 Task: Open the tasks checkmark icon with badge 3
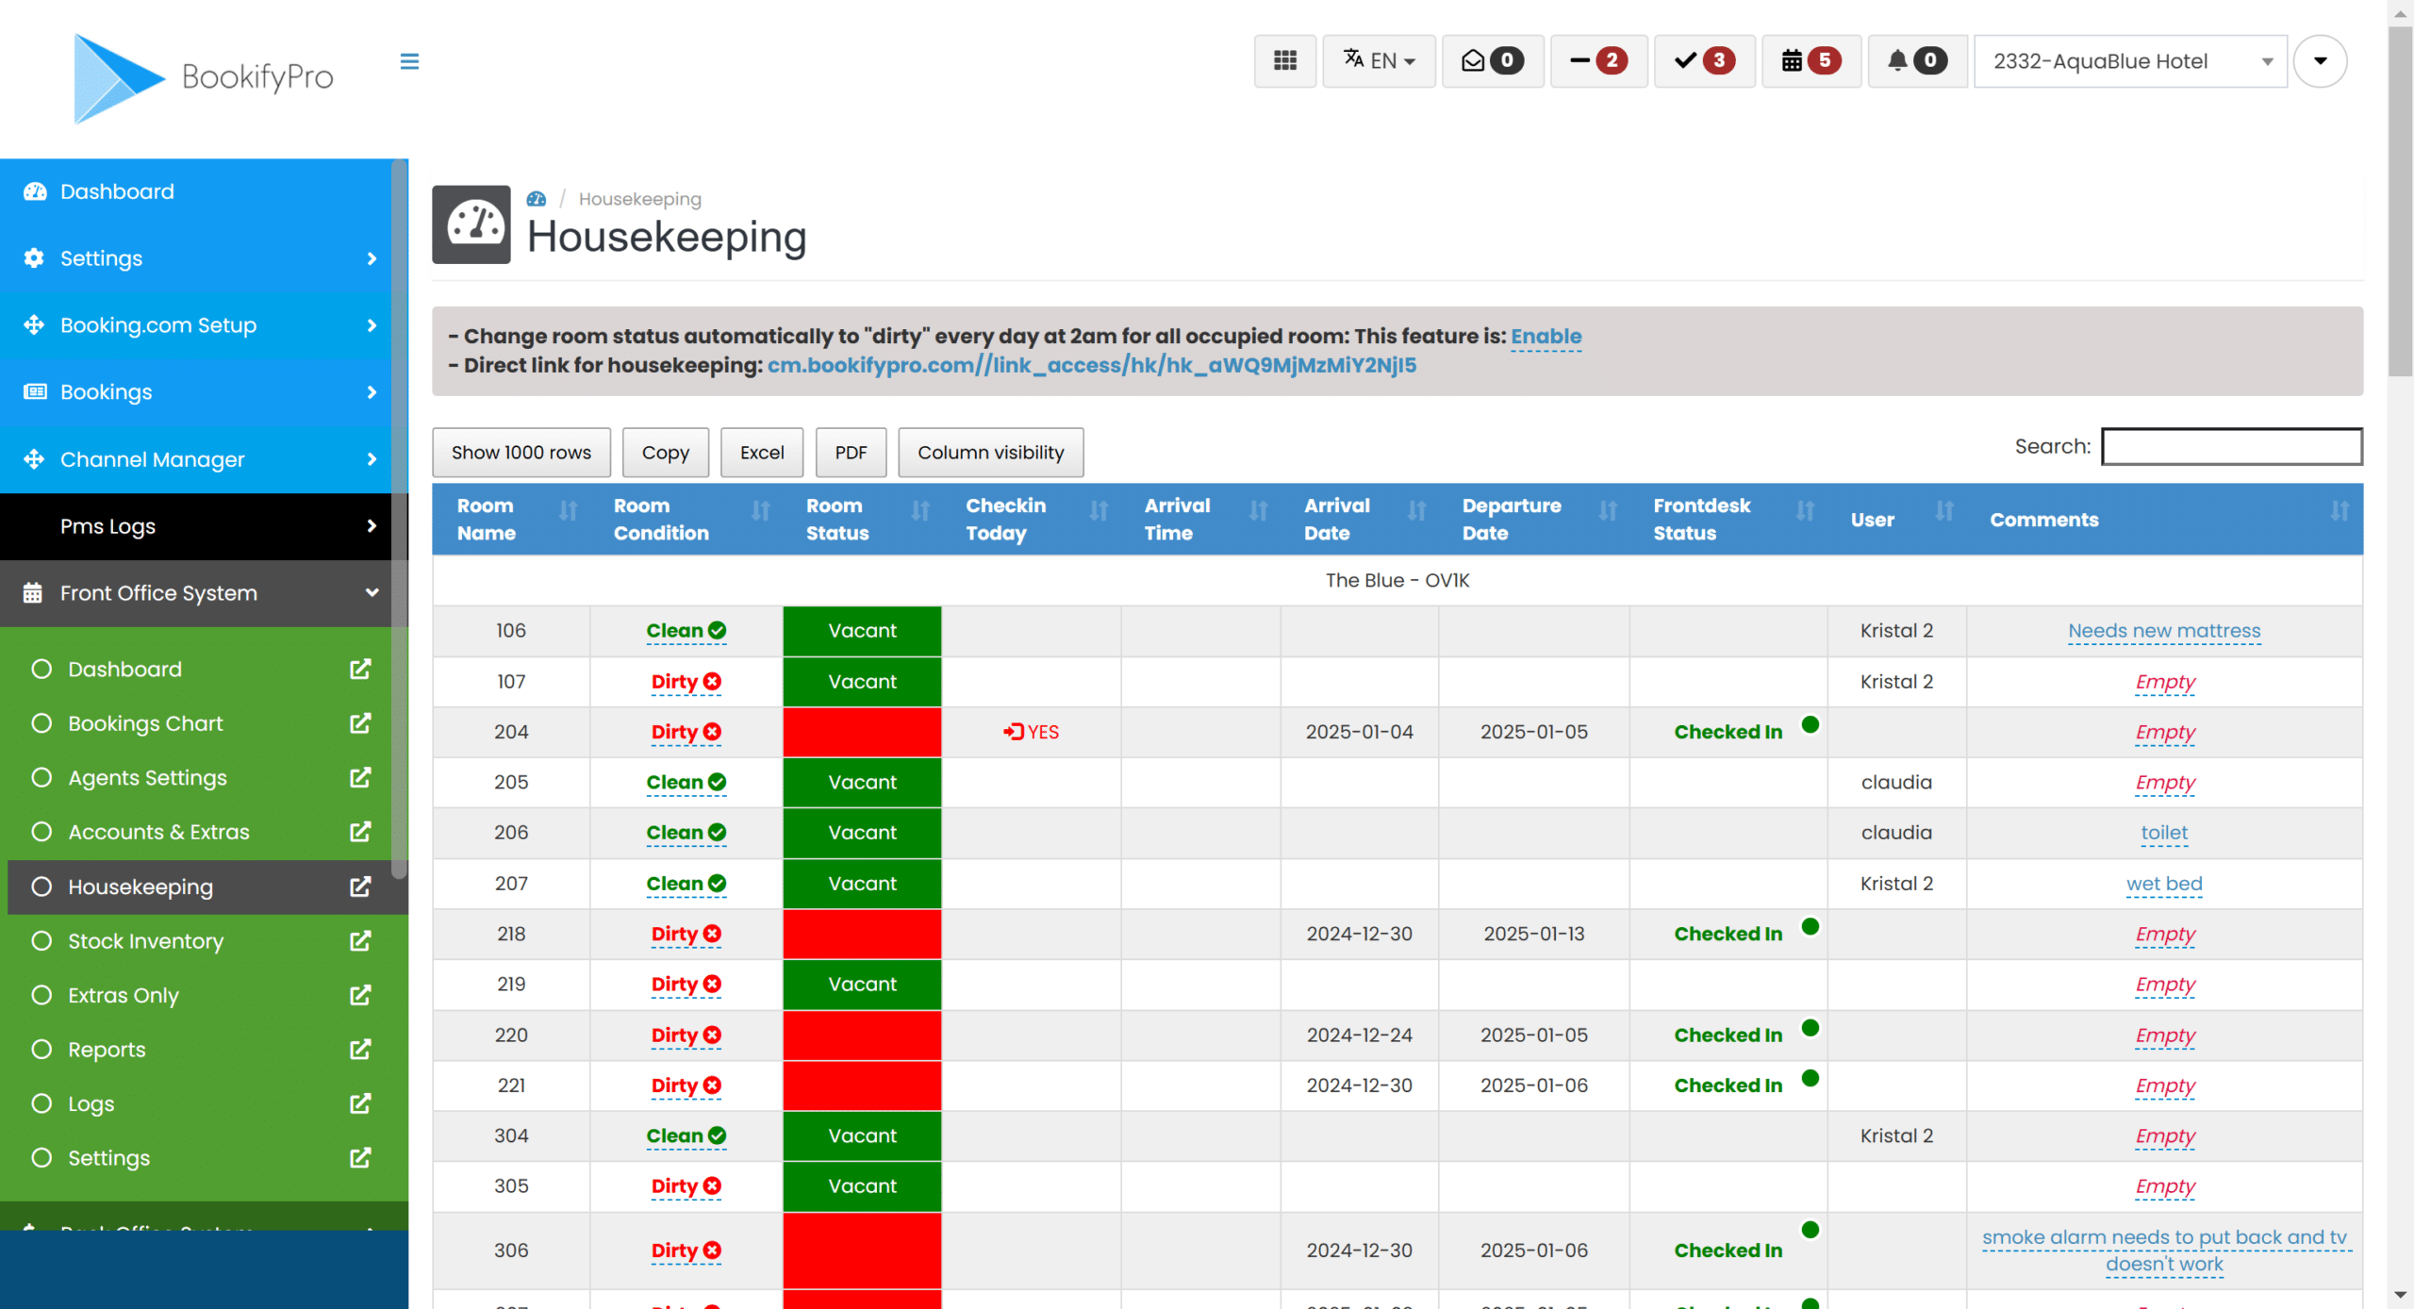pyautogui.click(x=1703, y=60)
